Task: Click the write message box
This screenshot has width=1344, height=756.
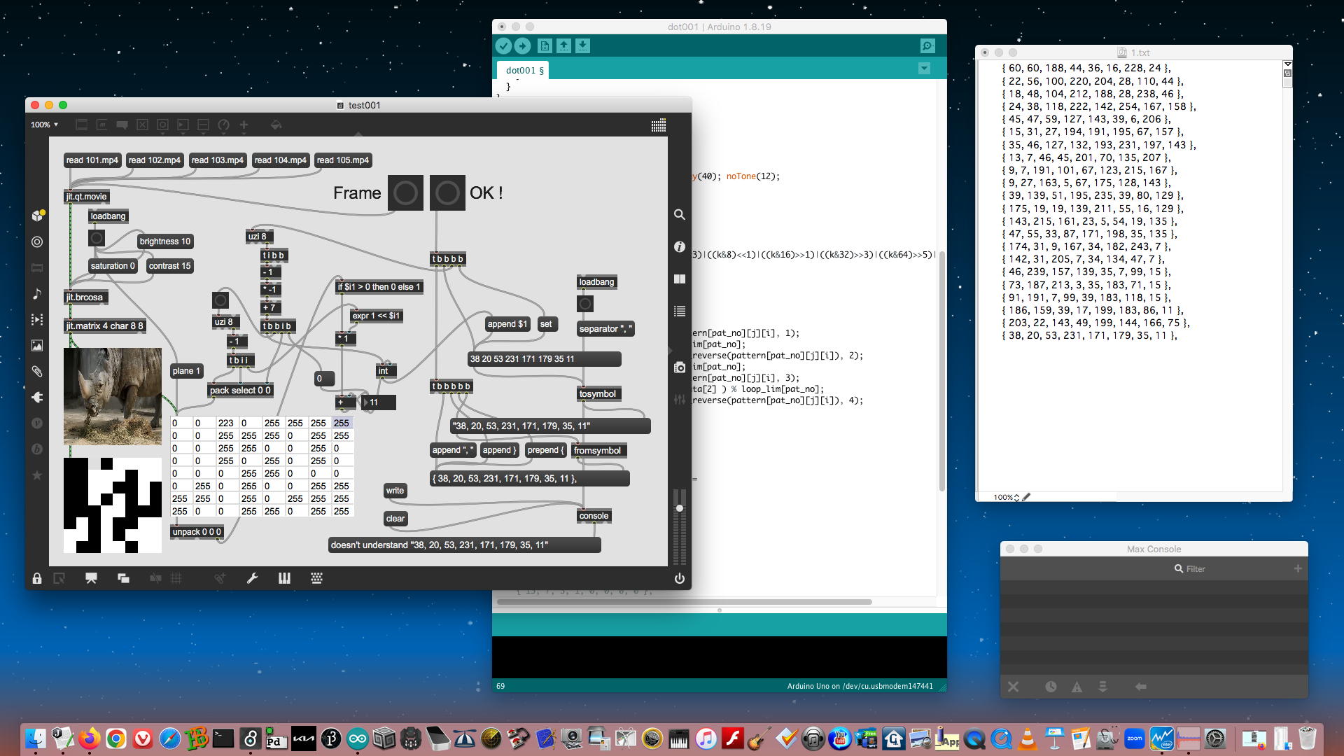Action: click(x=395, y=491)
